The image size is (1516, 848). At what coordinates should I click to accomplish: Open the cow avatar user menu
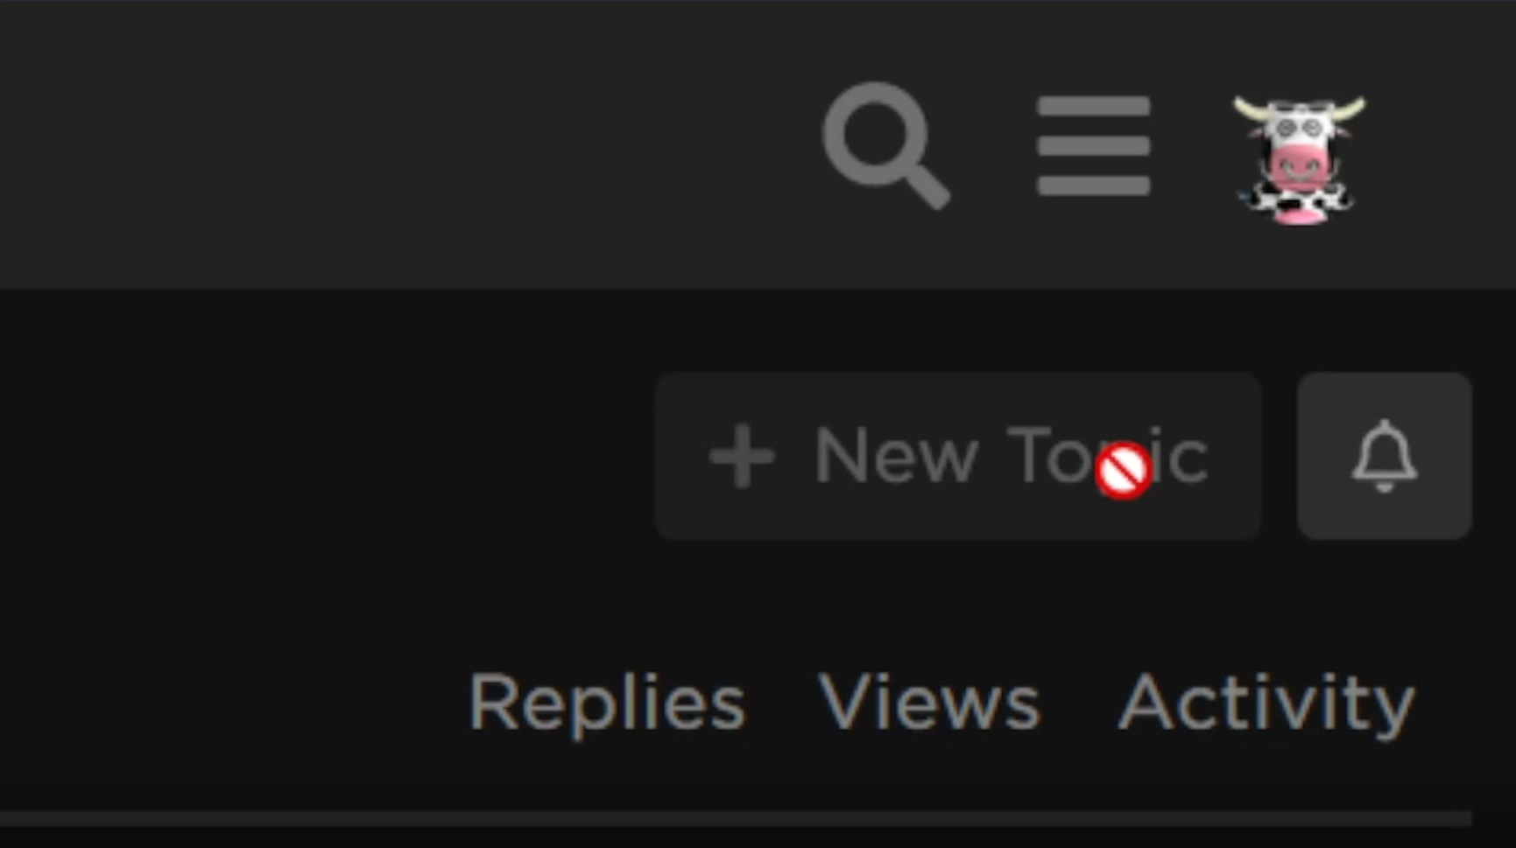point(1299,159)
